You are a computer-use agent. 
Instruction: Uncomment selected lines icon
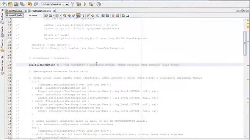pos(128,16)
